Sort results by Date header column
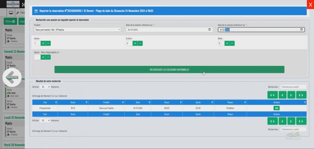Image resolution: width=314 pixels, height=149 pixels. coord(138,102)
